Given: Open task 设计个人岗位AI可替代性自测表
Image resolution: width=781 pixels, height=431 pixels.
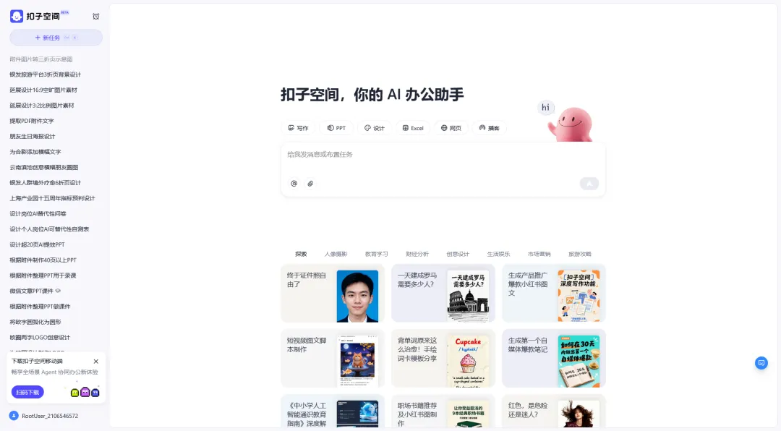Looking at the screenshot, I should (x=49, y=229).
